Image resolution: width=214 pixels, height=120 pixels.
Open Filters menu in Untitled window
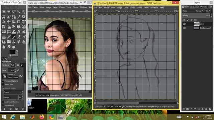146,8
